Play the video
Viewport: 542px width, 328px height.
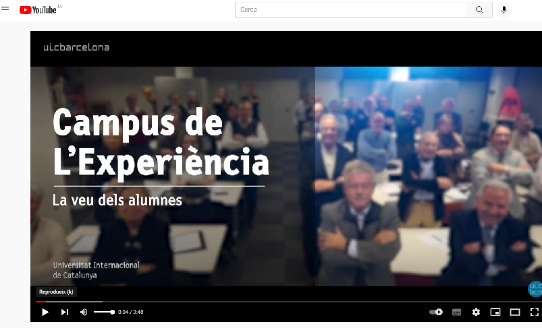click(45, 312)
